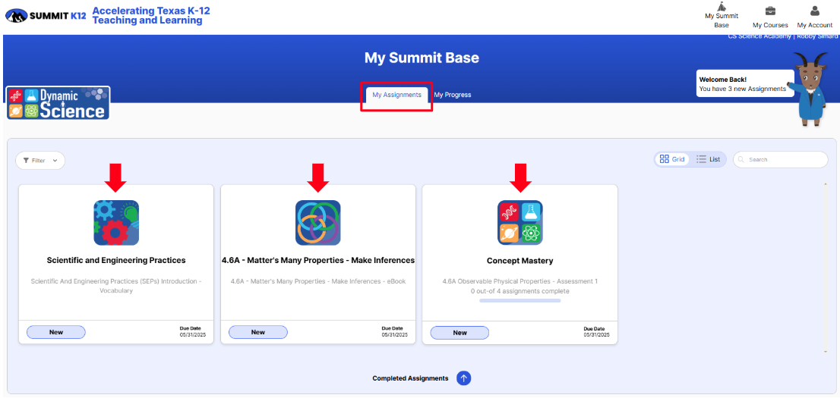Click the Summit K12 mountain logo
This screenshot has width=840, height=398.
[46, 15]
